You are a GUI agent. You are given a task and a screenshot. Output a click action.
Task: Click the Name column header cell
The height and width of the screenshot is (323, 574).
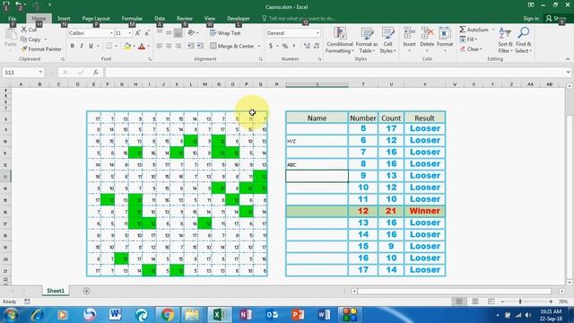tap(317, 118)
